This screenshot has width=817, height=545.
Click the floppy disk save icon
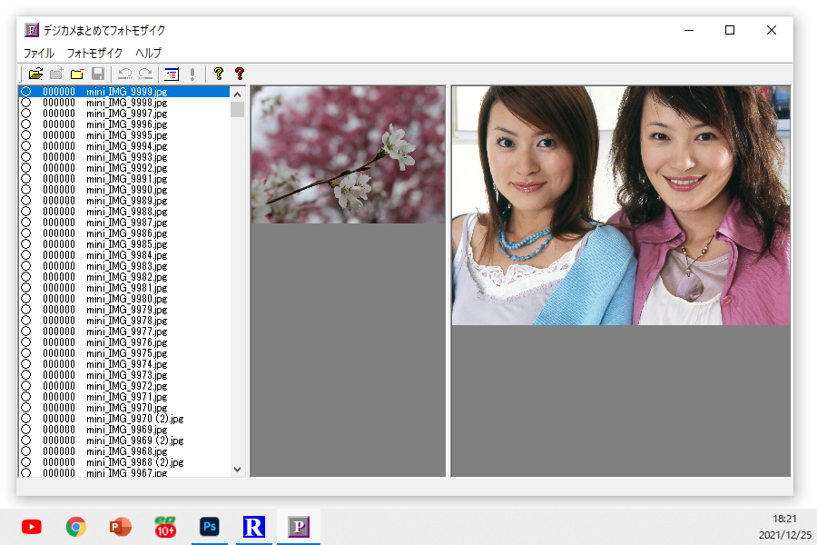point(98,74)
